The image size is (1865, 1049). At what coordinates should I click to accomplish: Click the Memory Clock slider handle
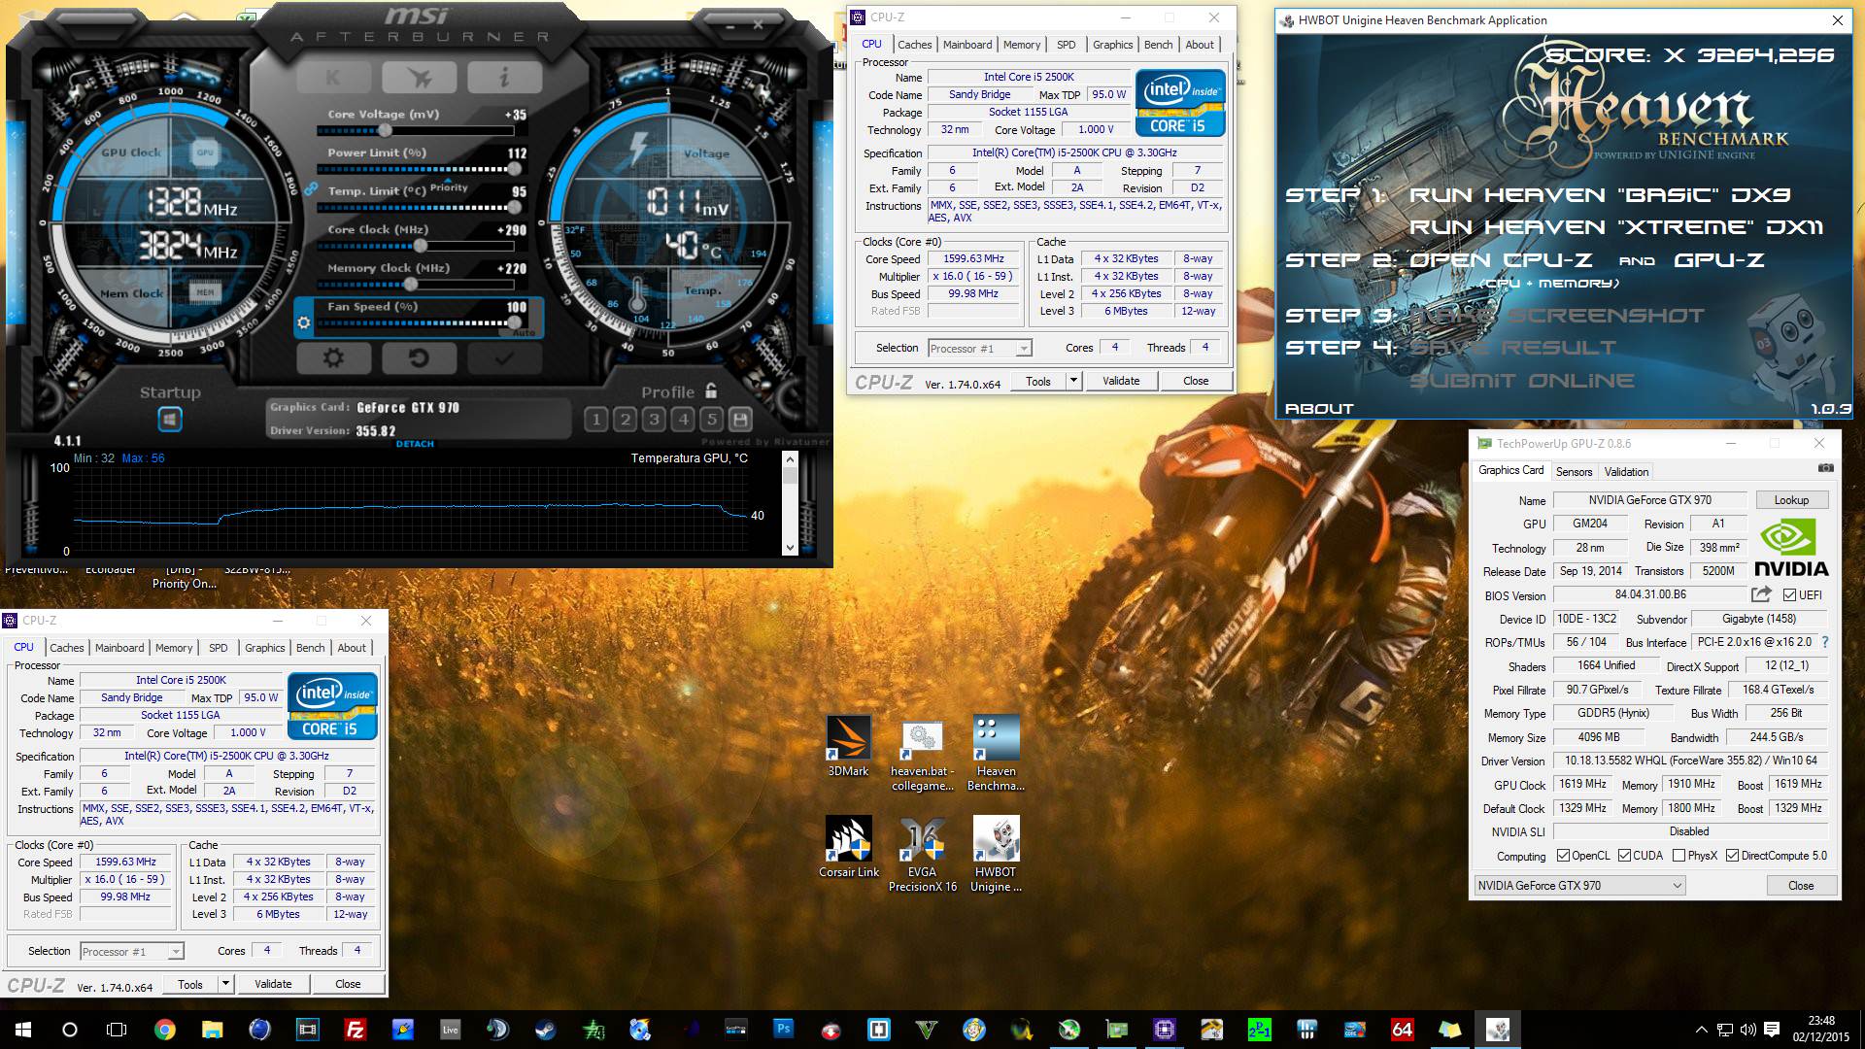[x=411, y=285]
